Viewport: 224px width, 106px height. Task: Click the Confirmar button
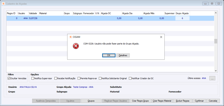pos(199,101)
